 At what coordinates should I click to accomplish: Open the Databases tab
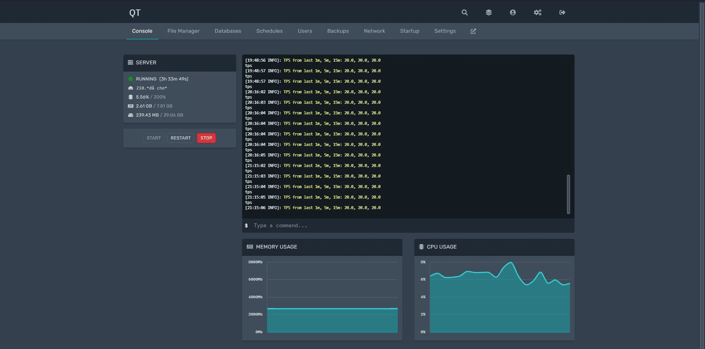pyautogui.click(x=228, y=31)
